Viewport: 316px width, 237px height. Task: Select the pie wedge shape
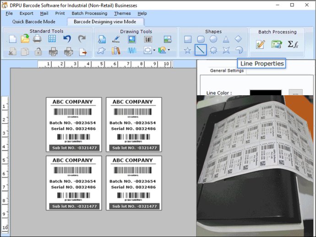click(239, 50)
